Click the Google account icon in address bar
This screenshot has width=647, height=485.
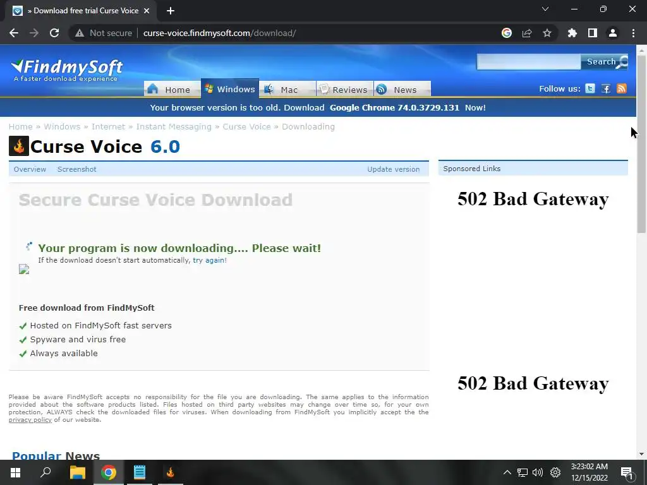507,33
